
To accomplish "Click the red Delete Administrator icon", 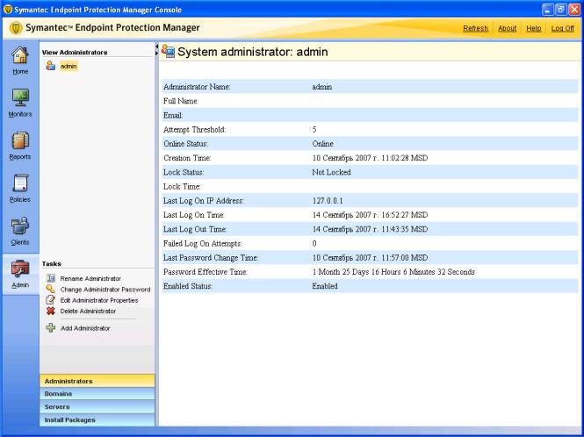I will (x=51, y=311).
